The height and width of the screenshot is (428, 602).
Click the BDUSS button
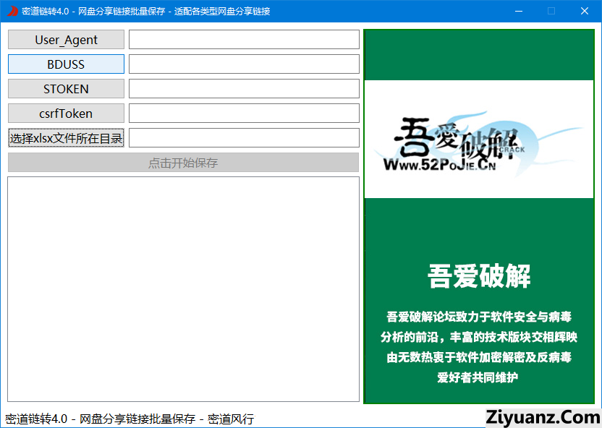point(66,64)
